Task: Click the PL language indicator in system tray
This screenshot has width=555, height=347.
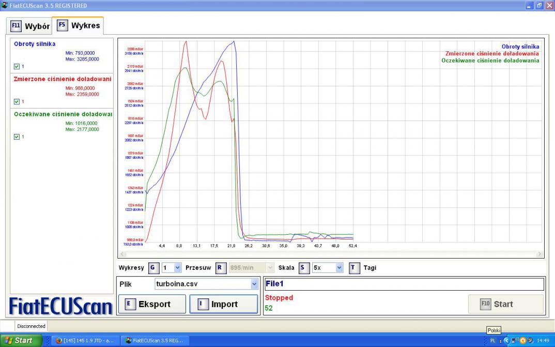Action: click(492, 341)
